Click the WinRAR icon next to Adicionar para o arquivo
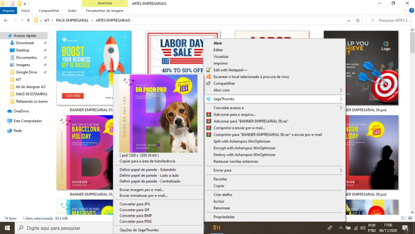 (x=209, y=115)
